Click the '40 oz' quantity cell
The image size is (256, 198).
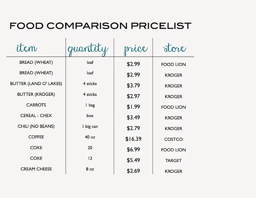pyautogui.click(x=90, y=137)
